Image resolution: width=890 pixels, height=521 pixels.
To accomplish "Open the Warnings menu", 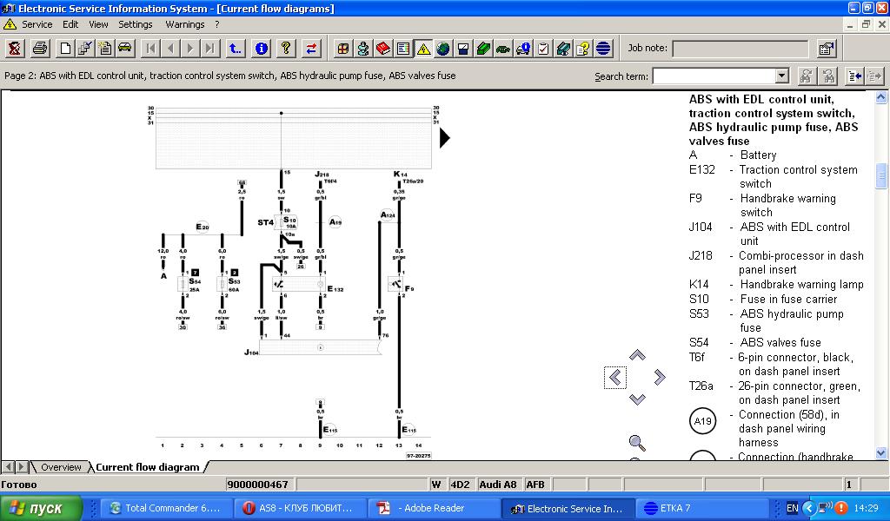I will coord(184,24).
